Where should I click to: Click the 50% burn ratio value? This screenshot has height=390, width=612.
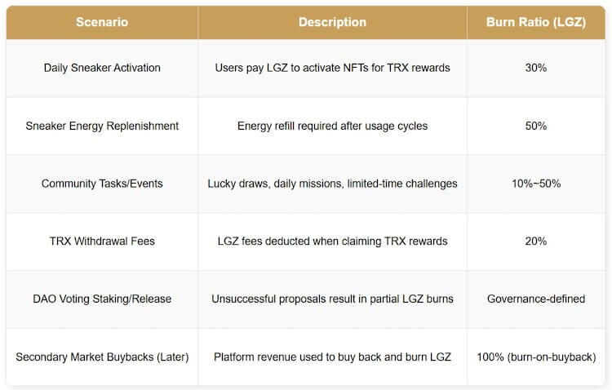(536, 126)
